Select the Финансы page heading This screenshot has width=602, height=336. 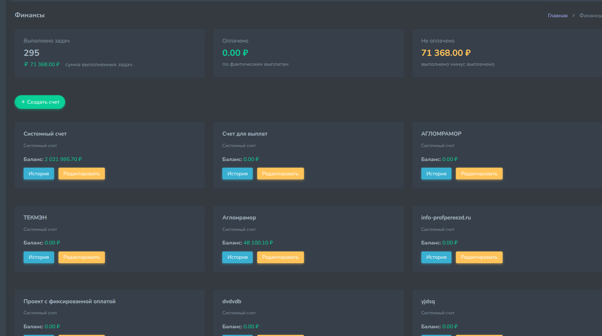29,15
